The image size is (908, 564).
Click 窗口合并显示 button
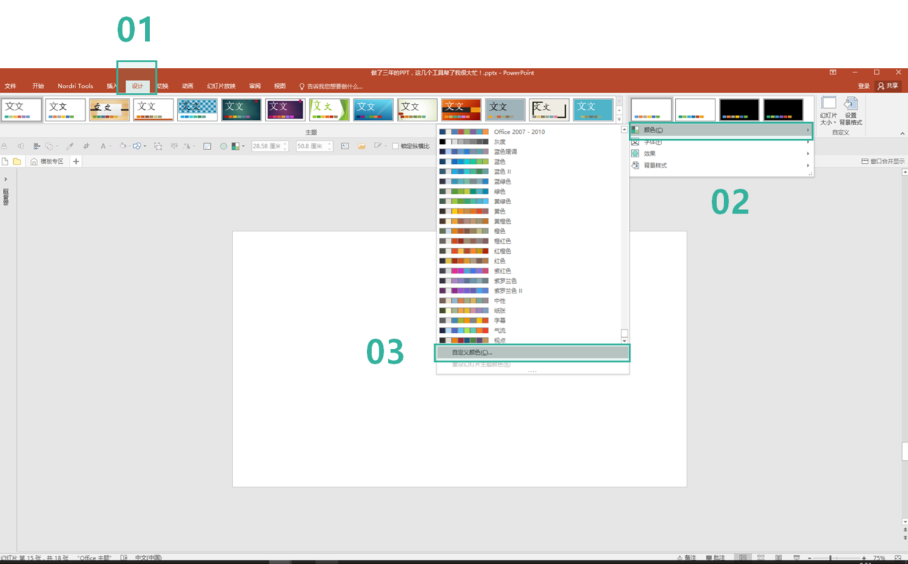click(x=882, y=162)
